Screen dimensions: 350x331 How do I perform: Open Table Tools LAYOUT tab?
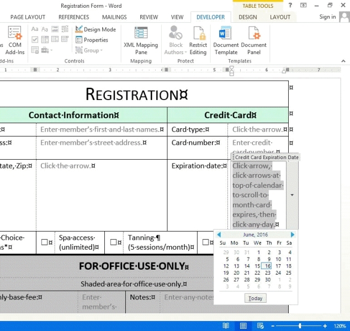tap(280, 17)
